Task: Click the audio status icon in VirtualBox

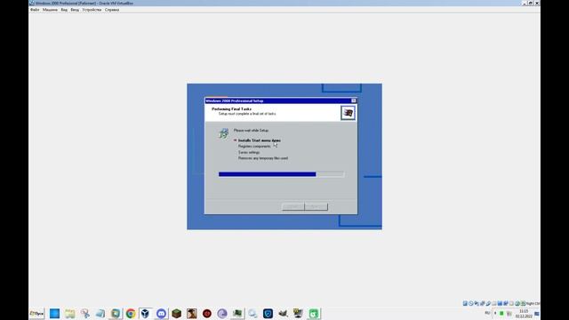Action: pyautogui.click(x=477, y=303)
